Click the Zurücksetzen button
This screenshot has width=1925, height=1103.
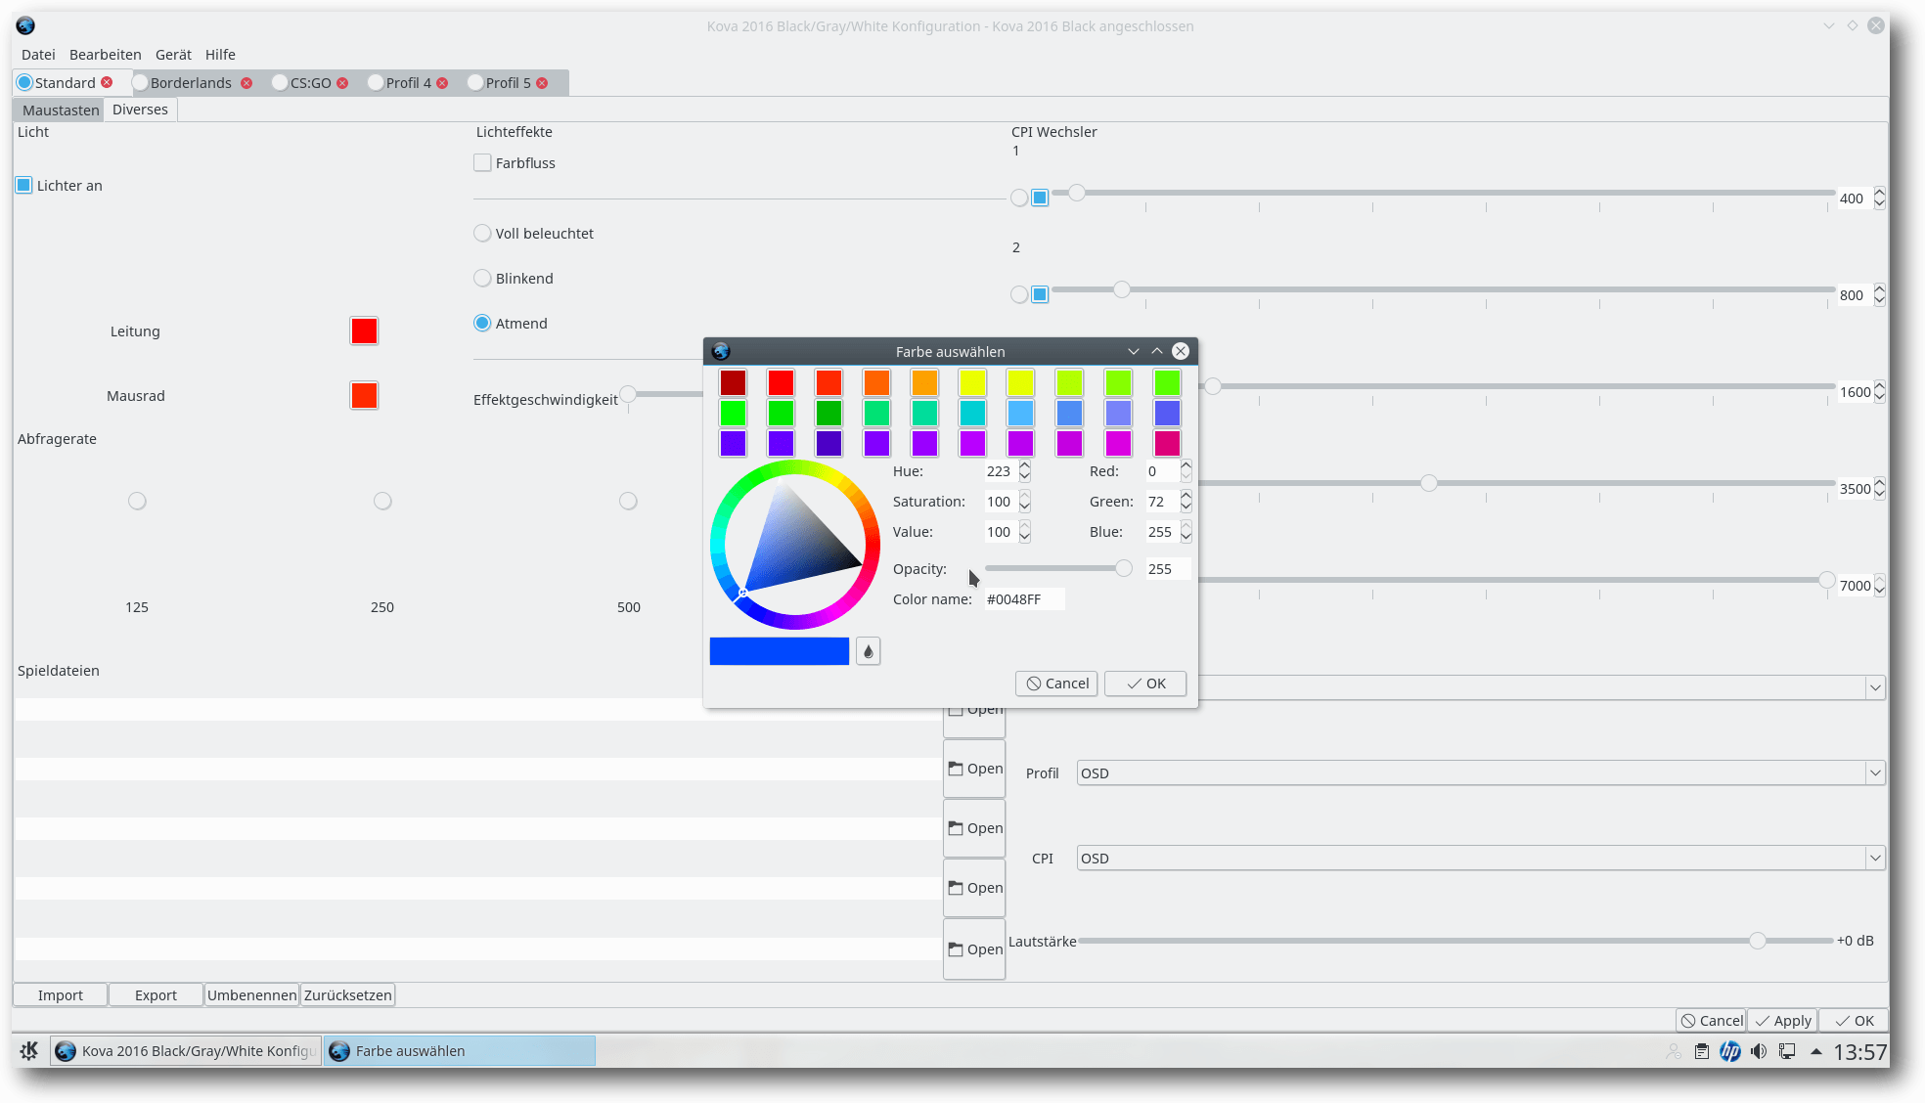point(347,994)
